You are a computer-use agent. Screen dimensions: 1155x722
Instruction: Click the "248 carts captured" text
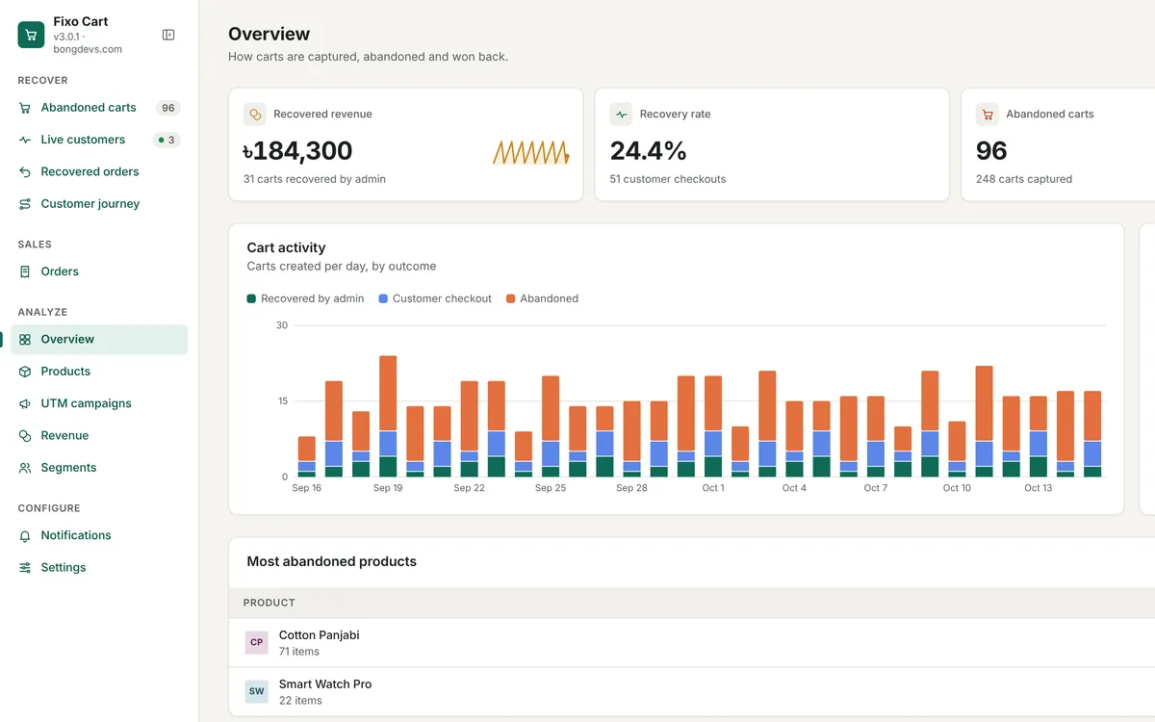pos(1024,179)
